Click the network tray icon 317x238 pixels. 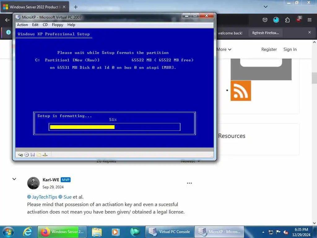click(x=271, y=232)
